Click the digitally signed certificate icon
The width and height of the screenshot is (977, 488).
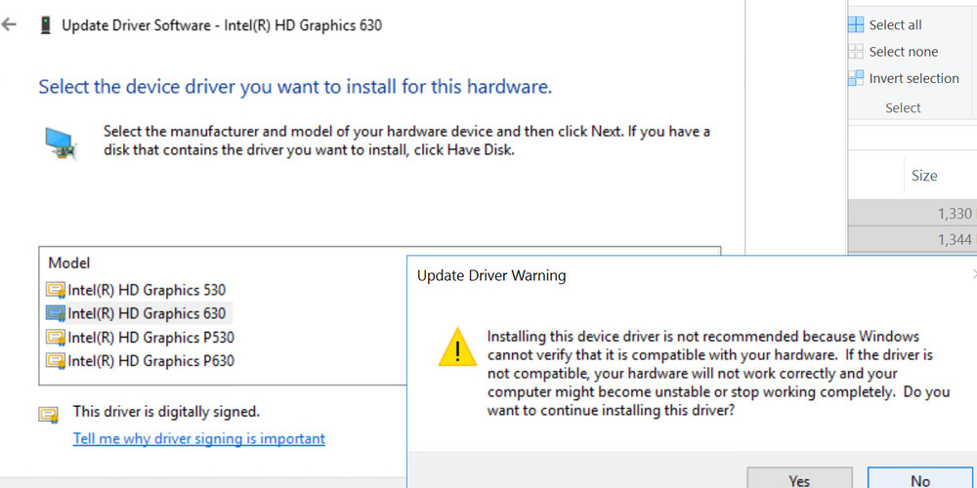click(49, 414)
